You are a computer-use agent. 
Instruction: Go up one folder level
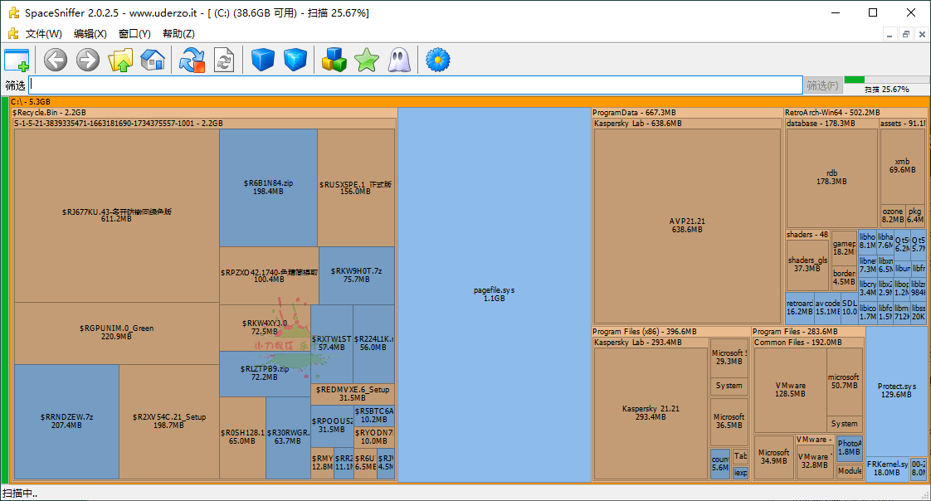121,60
